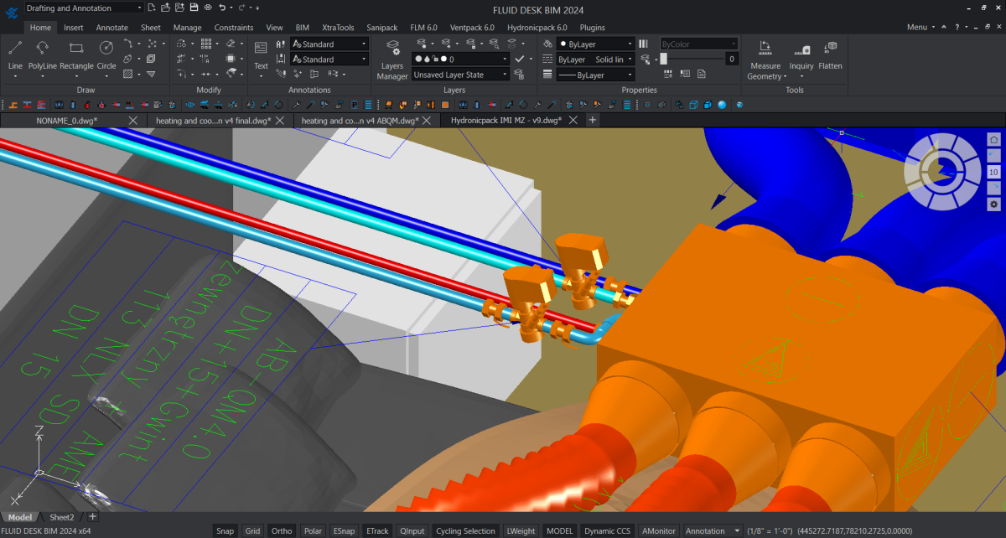Click the AMonitor status bar button
This screenshot has height=538, width=1006.
(658, 530)
